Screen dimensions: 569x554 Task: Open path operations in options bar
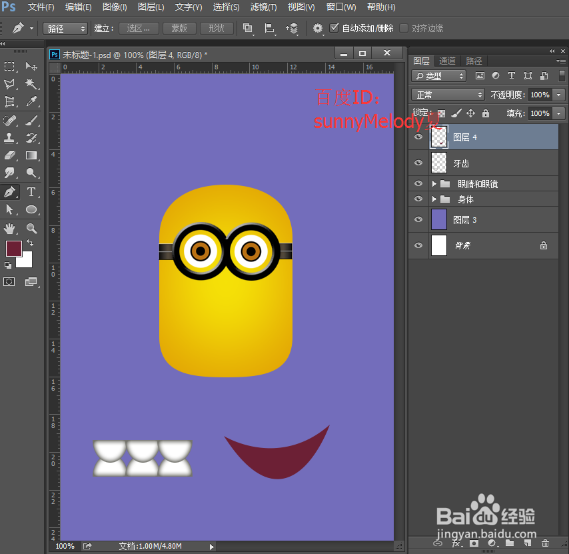click(248, 28)
